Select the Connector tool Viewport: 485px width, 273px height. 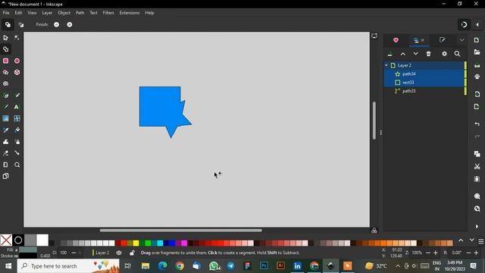pos(17,153)
